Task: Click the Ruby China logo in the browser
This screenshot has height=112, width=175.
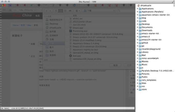Action: click(x=22, y=15)
